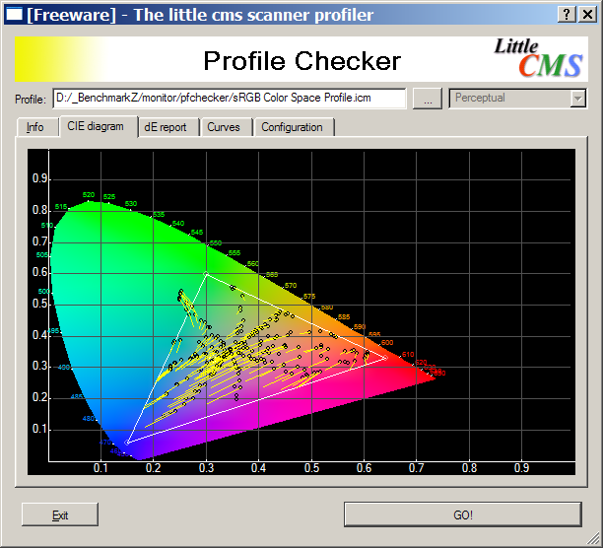Go to the Configuration tab
This screenshot has height=548, width=603.
point(293,127)
